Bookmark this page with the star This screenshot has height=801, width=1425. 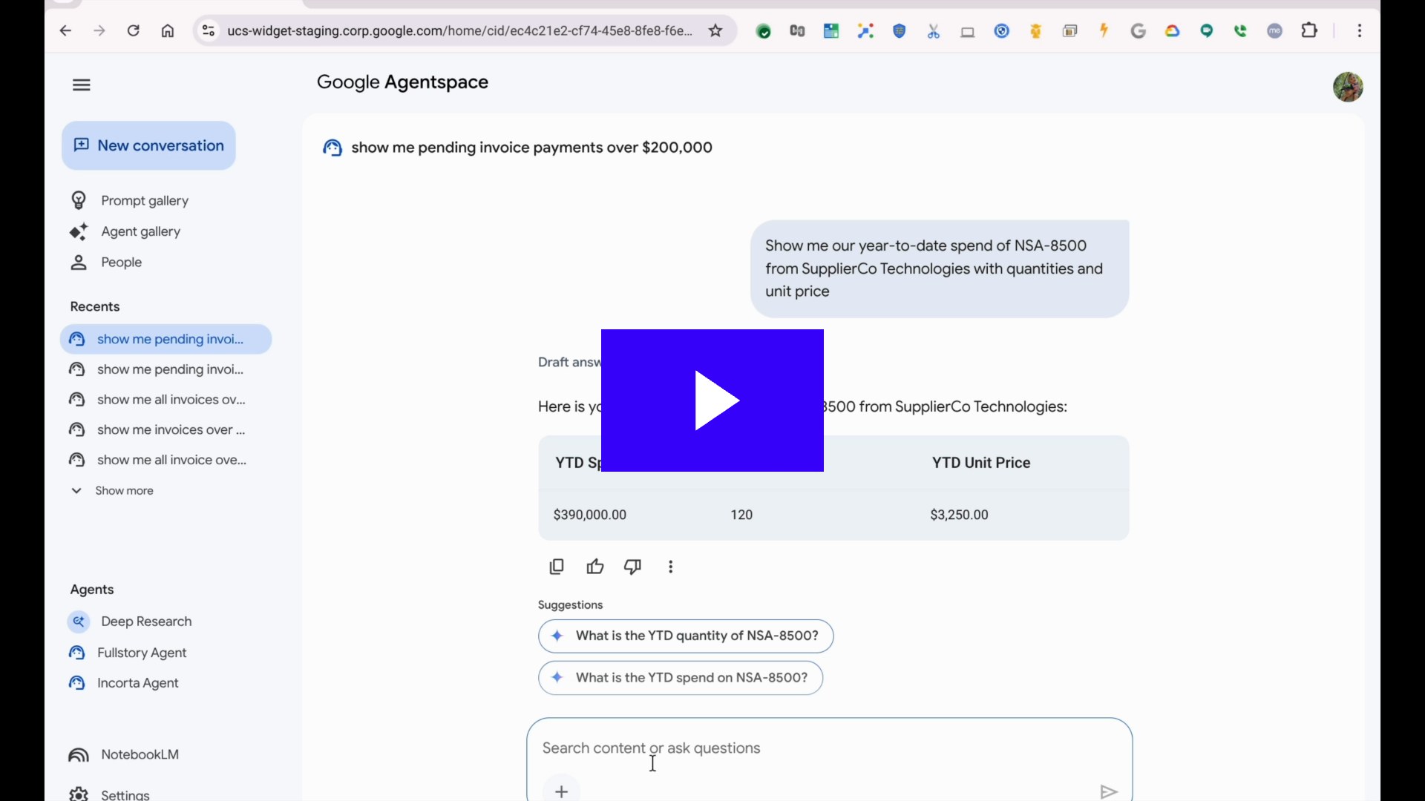(x=716, y=31)
